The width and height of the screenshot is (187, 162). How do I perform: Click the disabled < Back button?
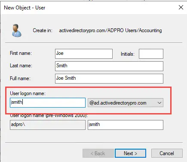tap(98, 153)
